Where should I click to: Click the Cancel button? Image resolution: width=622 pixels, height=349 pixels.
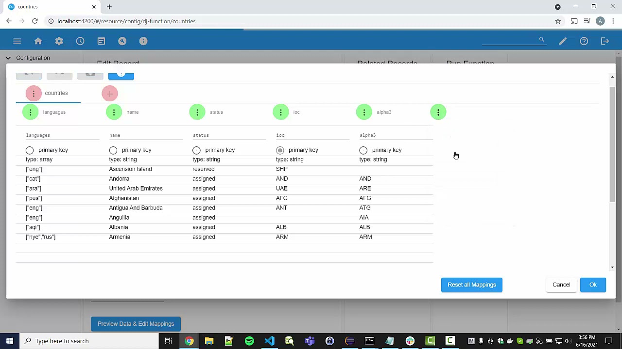pyautogui.click(x=561, y=285)
